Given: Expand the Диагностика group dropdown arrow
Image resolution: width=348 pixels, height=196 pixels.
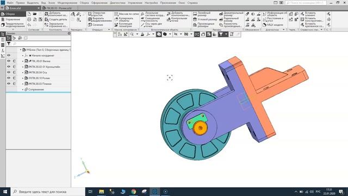Looking at the screenshot, I should coord(283,29).
